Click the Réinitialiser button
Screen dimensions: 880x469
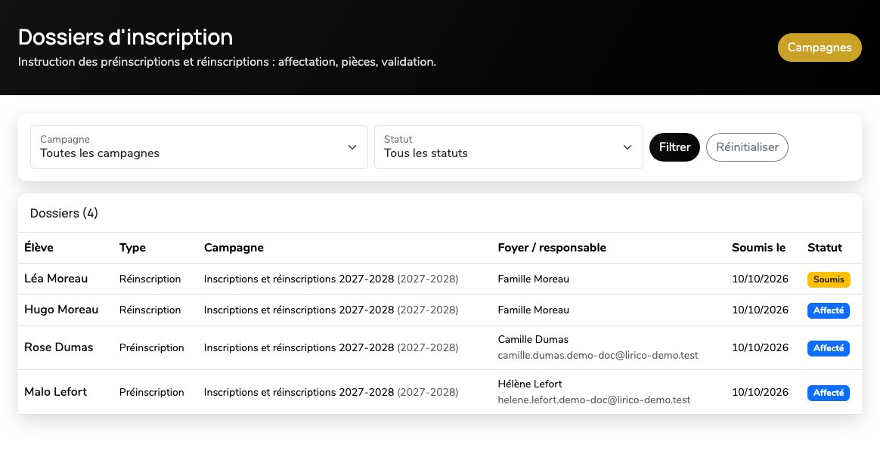(x=747, y=147)
